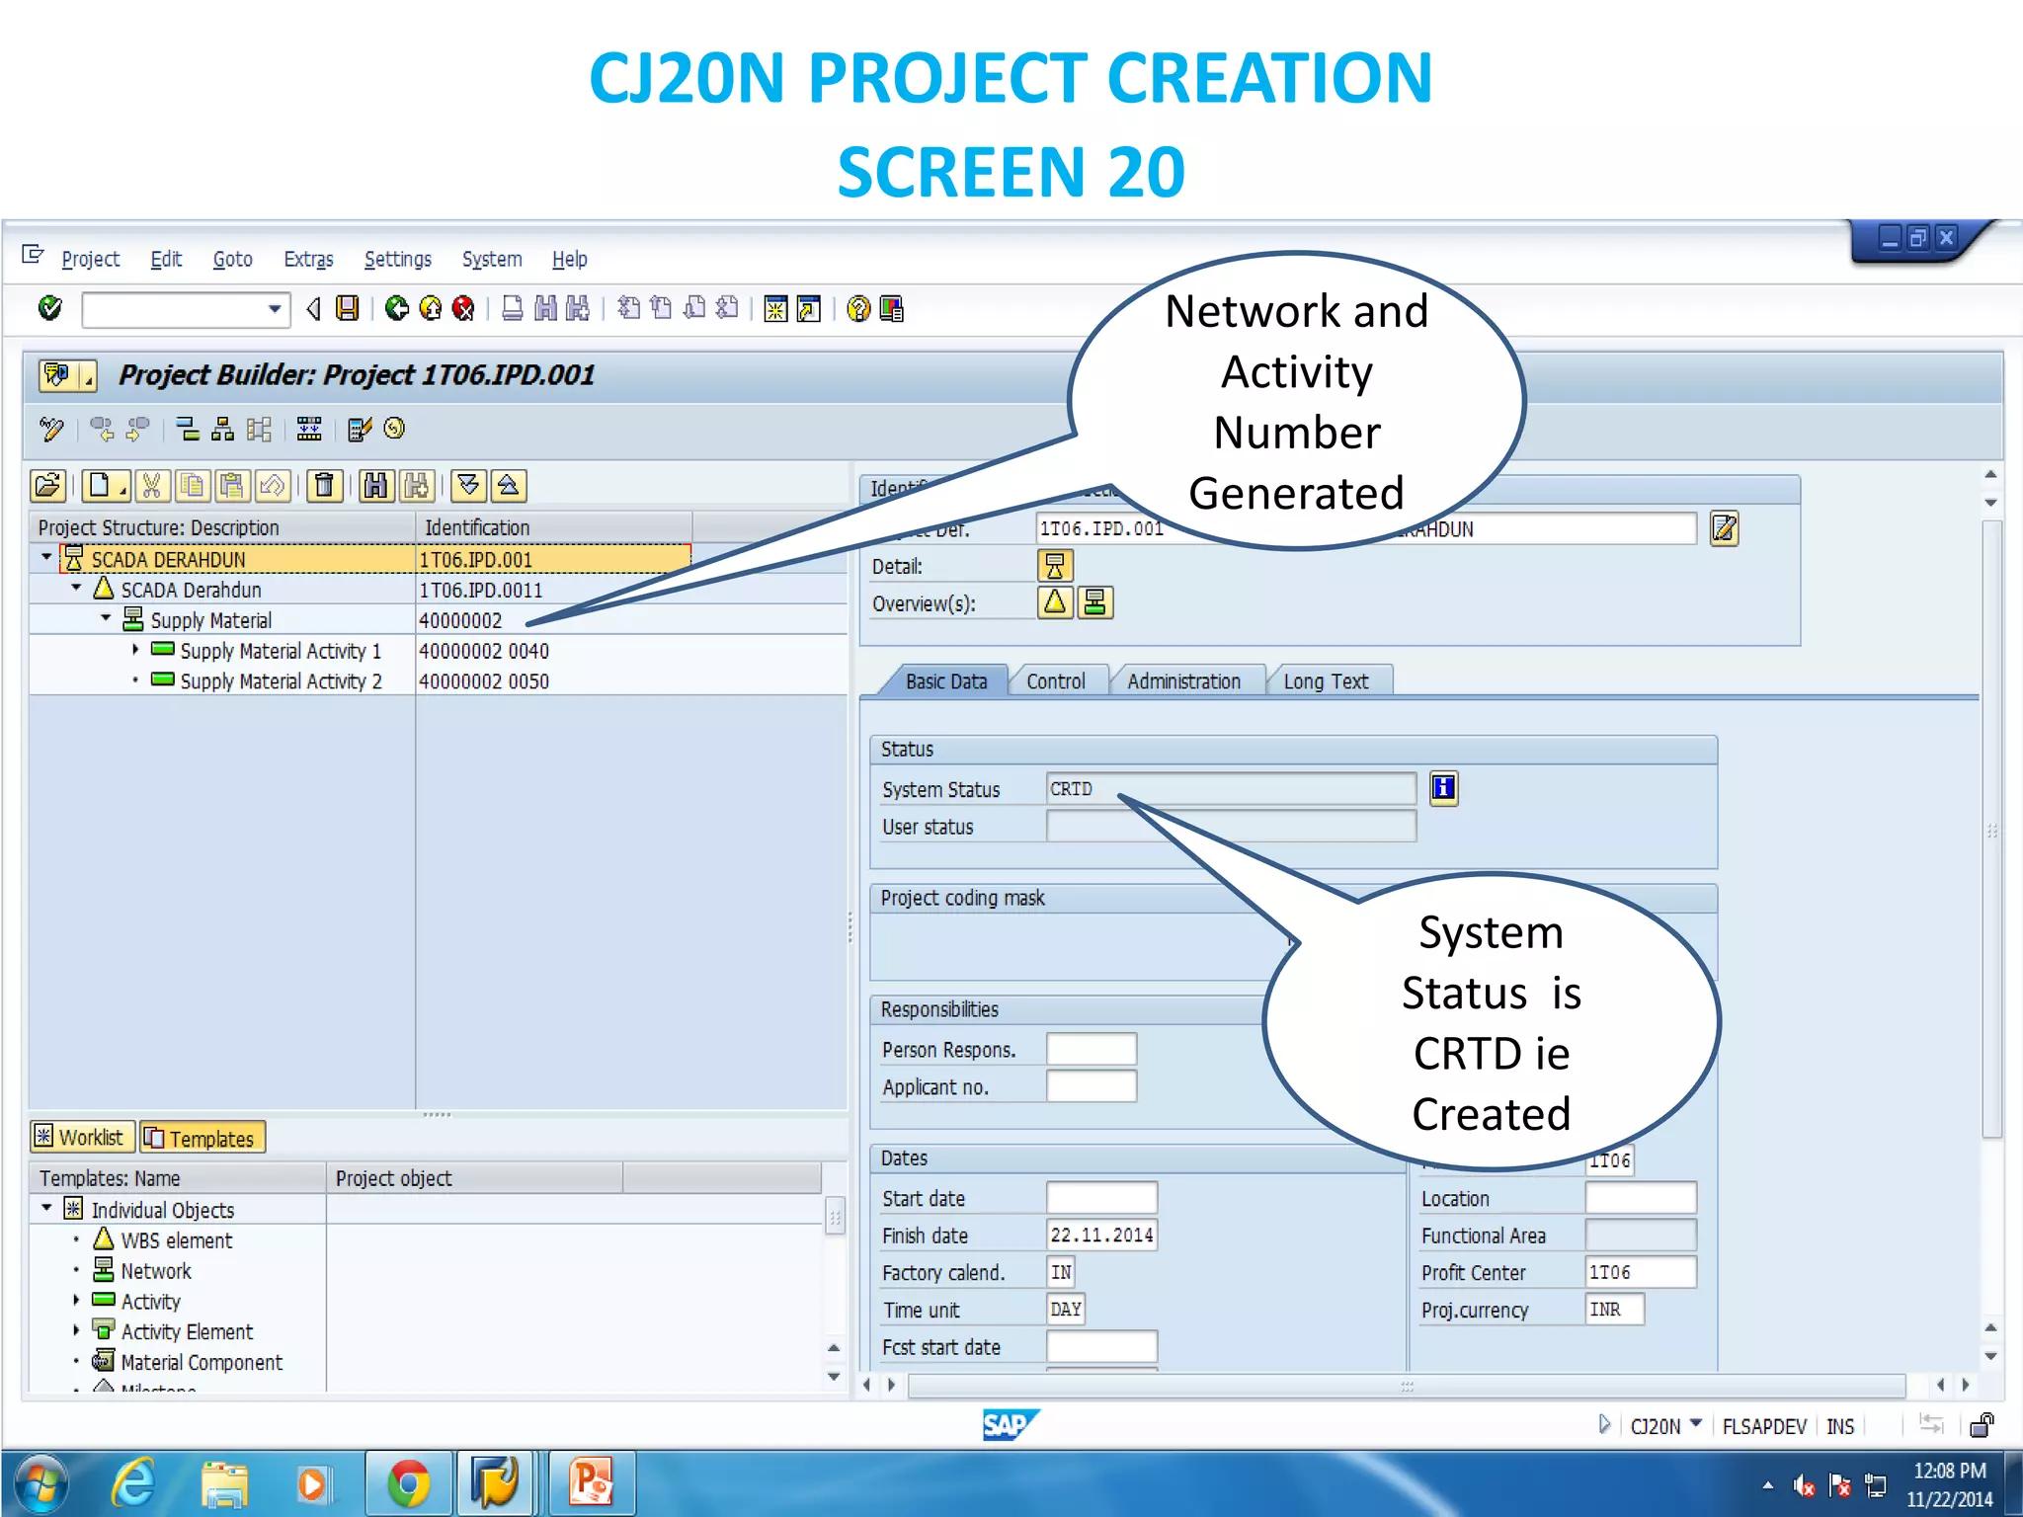Click the long text edit pencil icon
Viewport: 2023px width, 1517px height.
tap(1724, 528)
